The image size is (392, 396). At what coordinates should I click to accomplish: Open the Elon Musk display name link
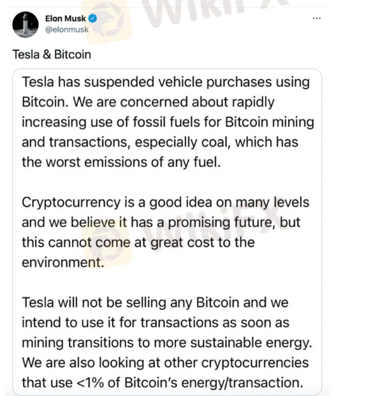pos(66,18)
